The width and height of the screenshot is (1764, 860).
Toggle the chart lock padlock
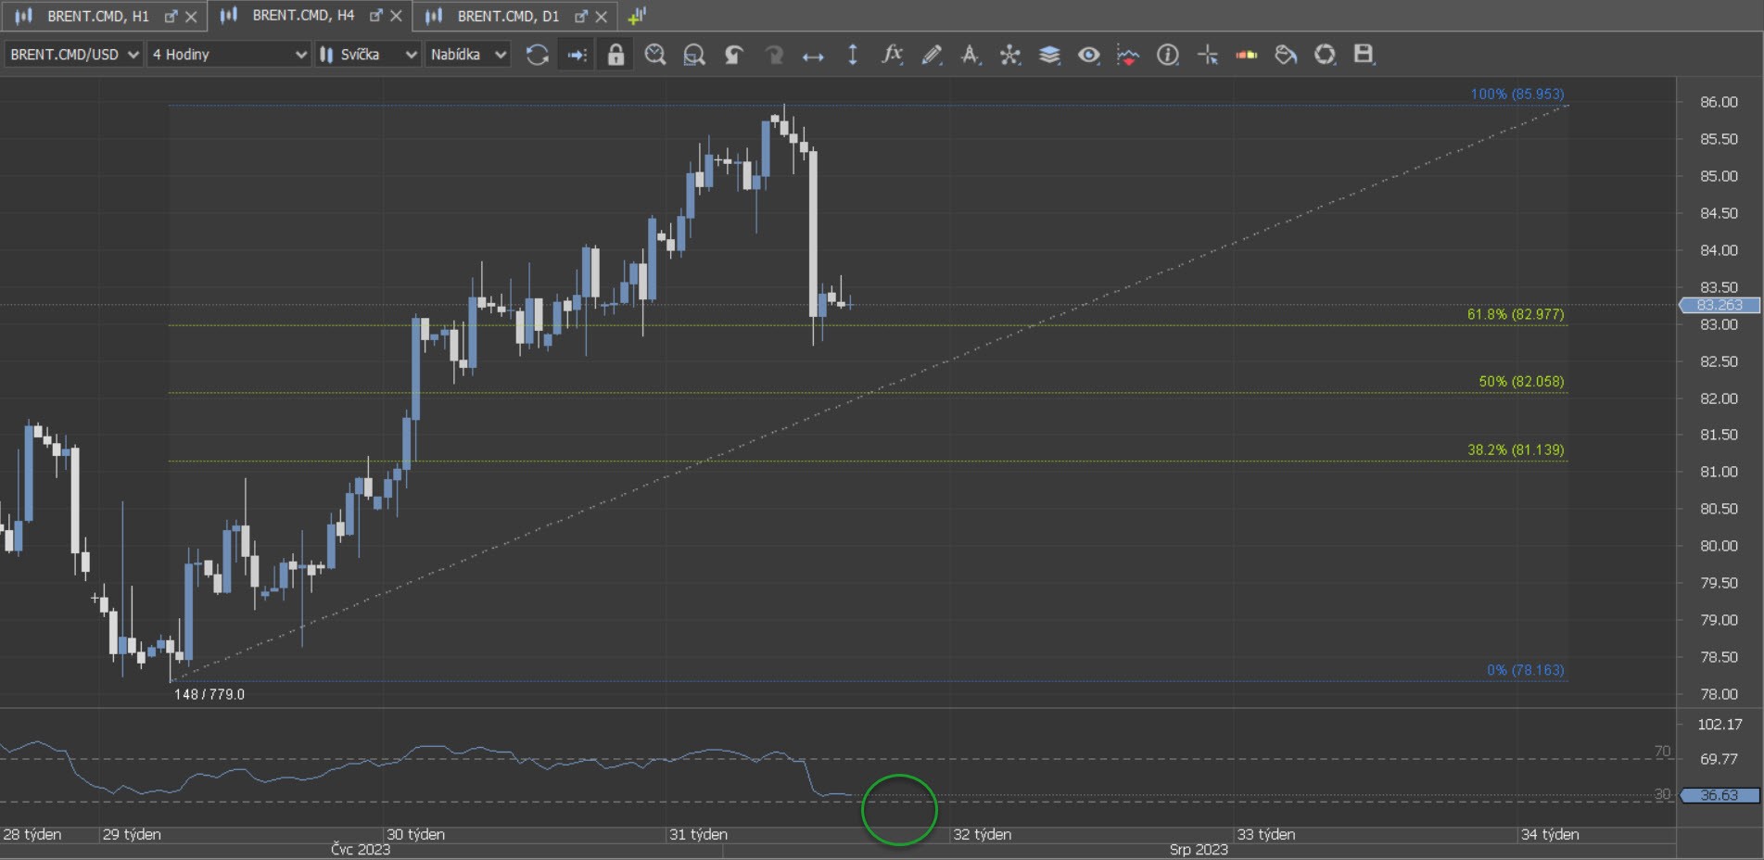tap(615, 55)
